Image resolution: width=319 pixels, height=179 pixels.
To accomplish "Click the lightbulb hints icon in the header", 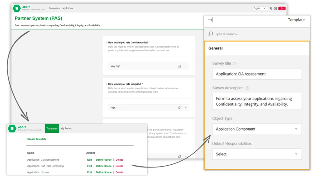I will click(271, 8).
